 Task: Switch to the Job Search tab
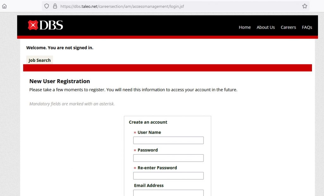click(x=40, y=60)
